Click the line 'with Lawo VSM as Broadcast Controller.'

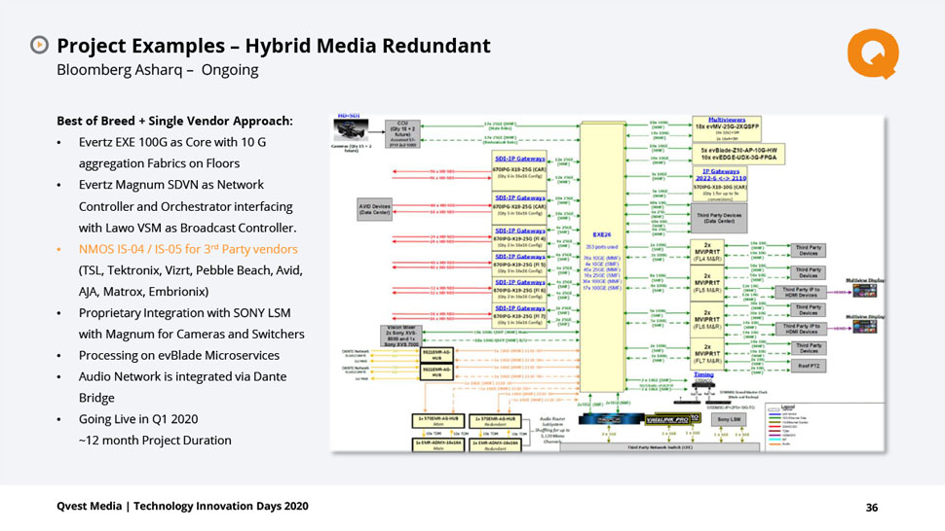click(187, 228)
